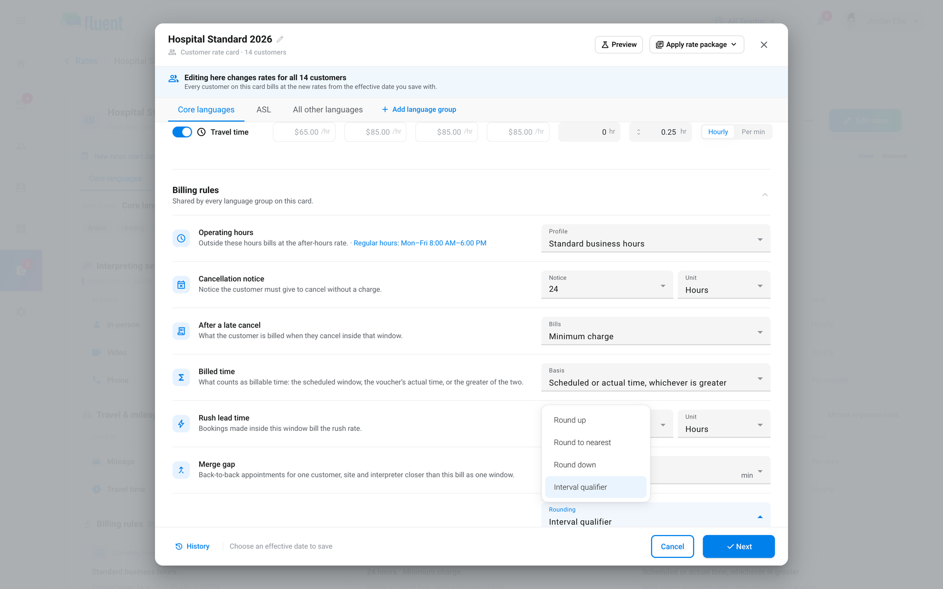This screenshot has height=589, width=943.
Task: Select the Hourly billing option
Action: pos(718,132)
